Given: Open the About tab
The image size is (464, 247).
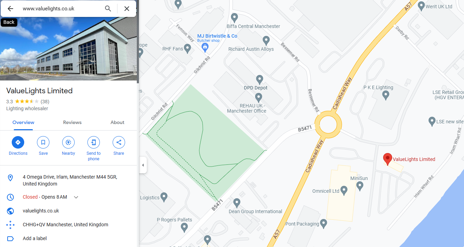Looking at the screenshot, I should pos(117,123).
